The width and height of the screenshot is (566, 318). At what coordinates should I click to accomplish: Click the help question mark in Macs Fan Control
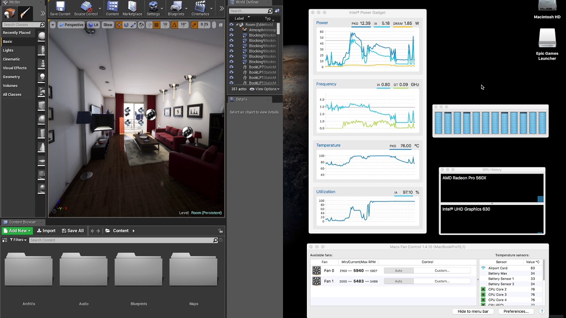(542, 311)
